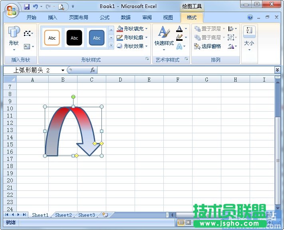Click the Undo icon
This screenshot has width=284, height=230.
click(x=35, y=7)
